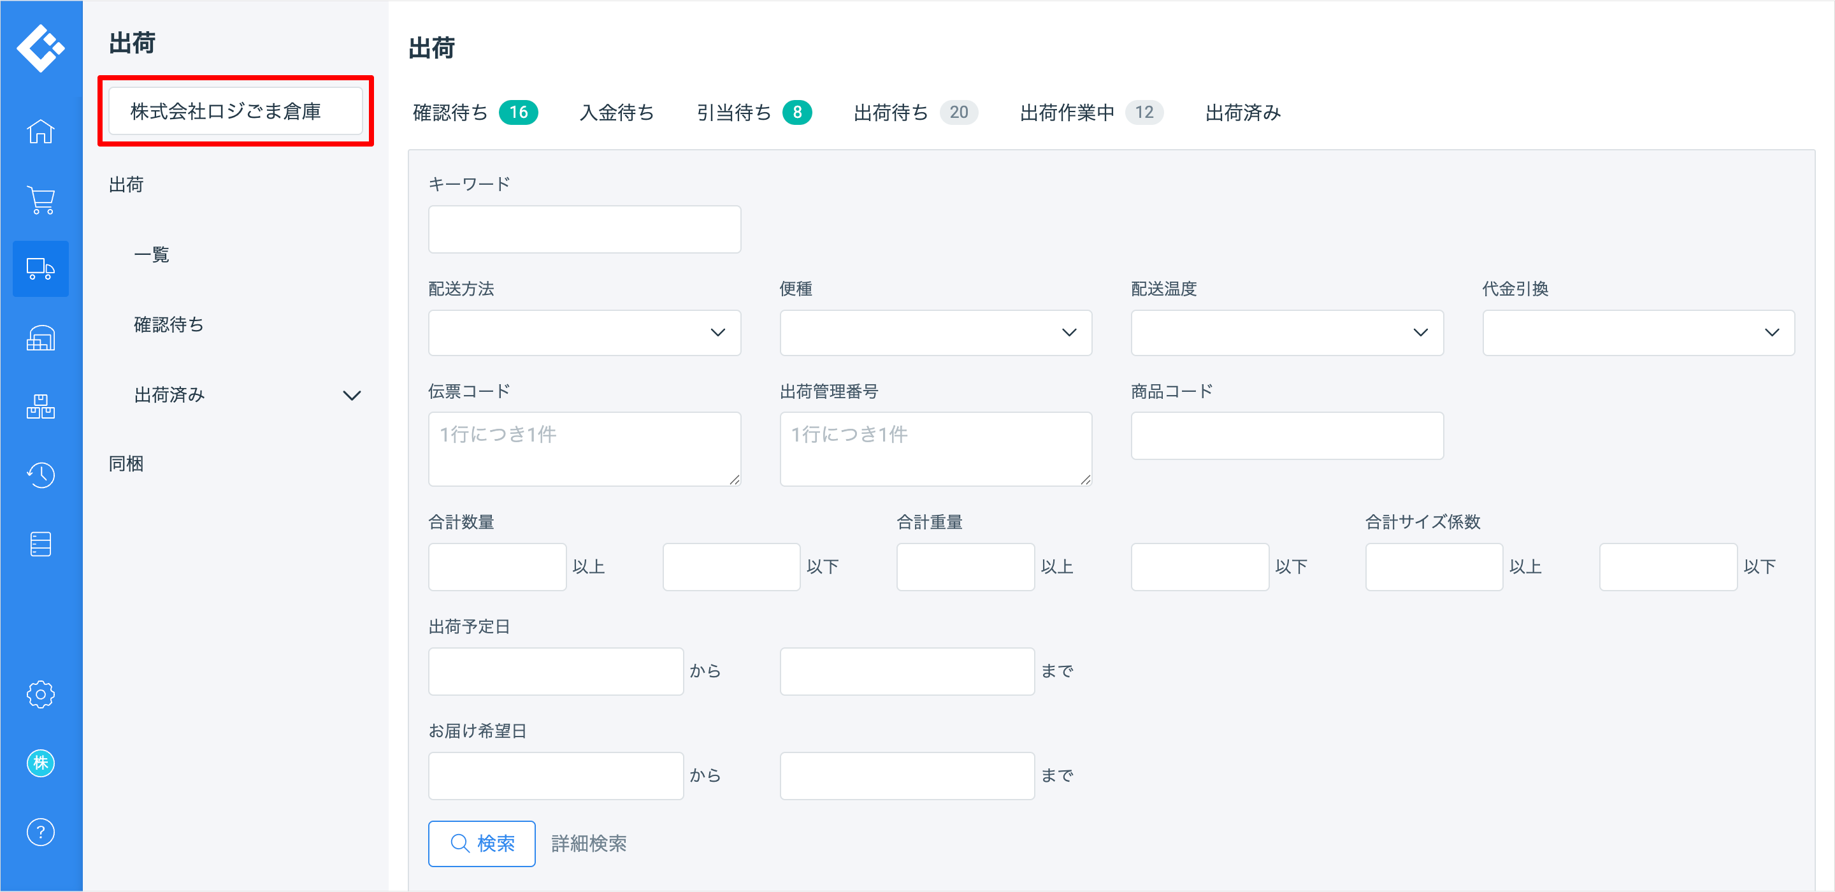Open the help question mark icon
1835x892 pixels.
[x=41, y=831]
